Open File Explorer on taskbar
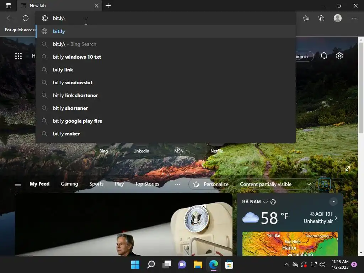This screenshot has width=364, height=273. [198, 264]
